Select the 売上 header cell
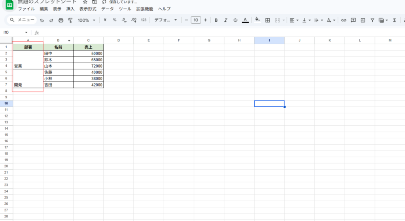 (x=88, y=47)
